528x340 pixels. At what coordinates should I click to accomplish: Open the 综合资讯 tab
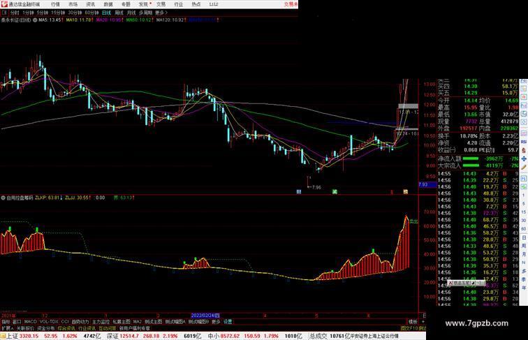[x=66, y=328]
